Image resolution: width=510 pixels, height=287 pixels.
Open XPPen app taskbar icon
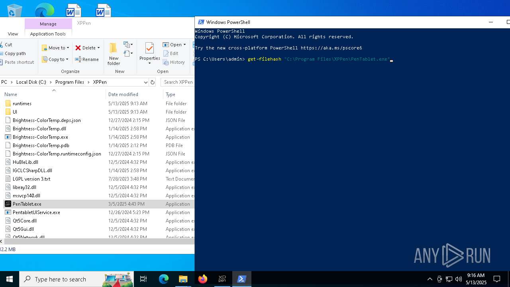click(x=222, y=279)
